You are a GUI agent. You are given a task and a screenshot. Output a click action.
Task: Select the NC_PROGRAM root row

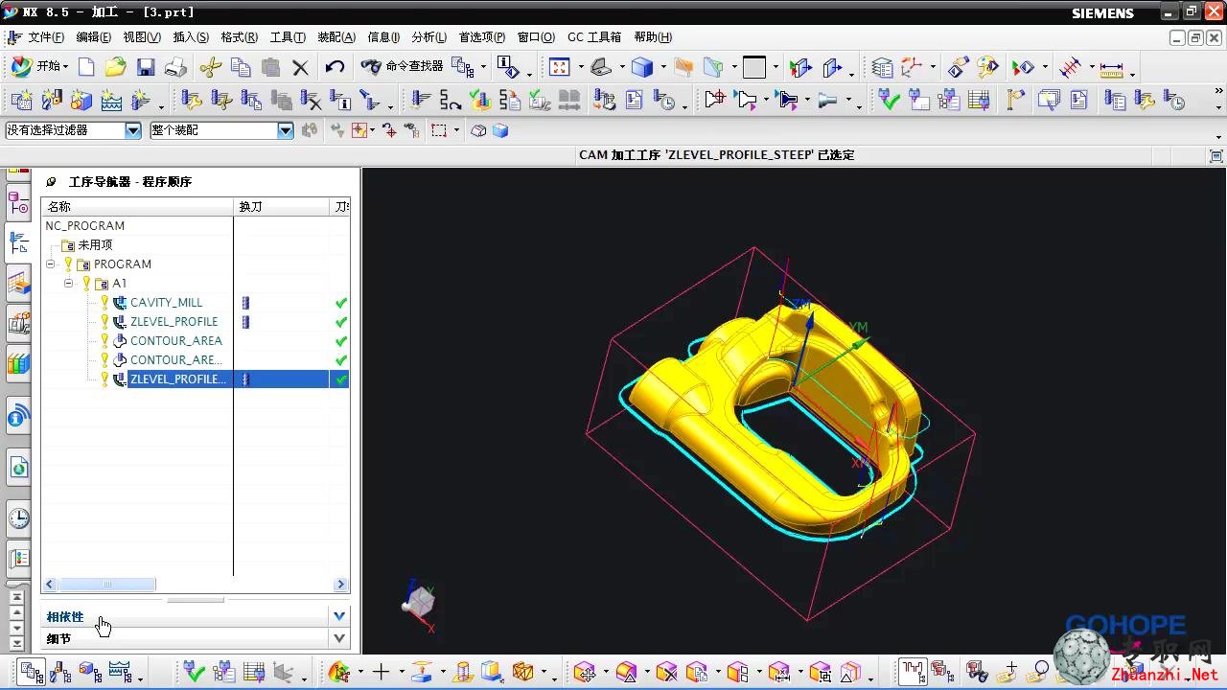(85, 226)
